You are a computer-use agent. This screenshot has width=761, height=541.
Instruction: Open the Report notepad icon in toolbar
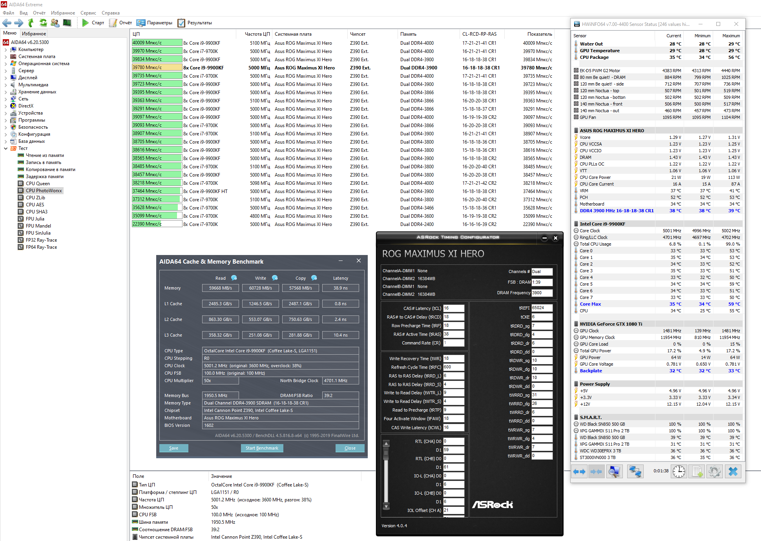point(113,23)
